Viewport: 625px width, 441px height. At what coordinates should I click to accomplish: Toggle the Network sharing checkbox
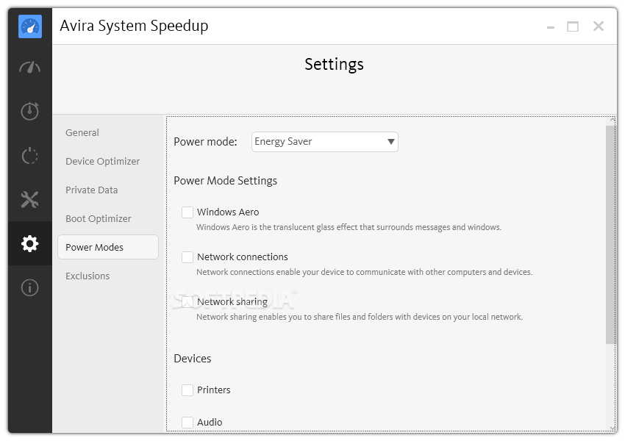tap(187, 301)
